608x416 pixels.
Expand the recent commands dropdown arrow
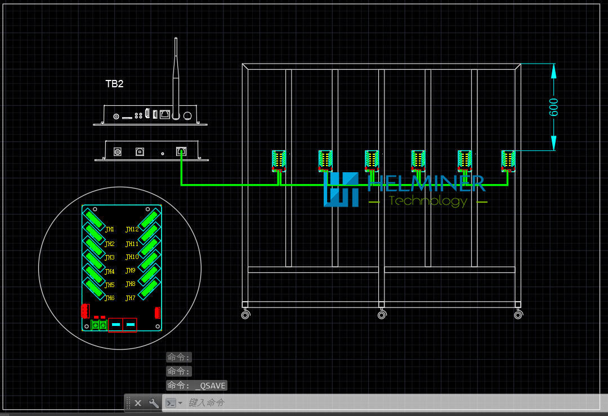pos(180,403)
